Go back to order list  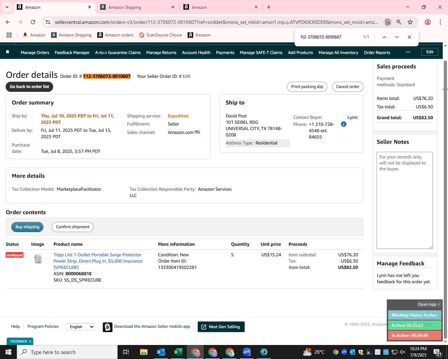point(29,87)
